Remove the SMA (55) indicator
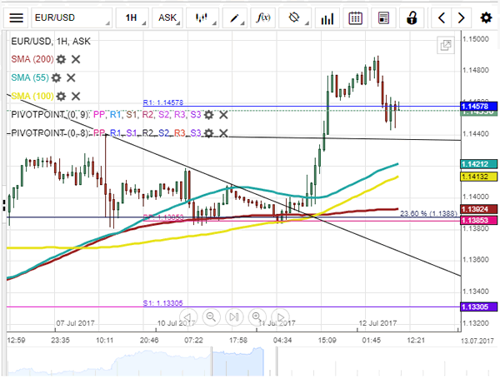The height and width of the screenshot is (379, 500). point(71,77)
